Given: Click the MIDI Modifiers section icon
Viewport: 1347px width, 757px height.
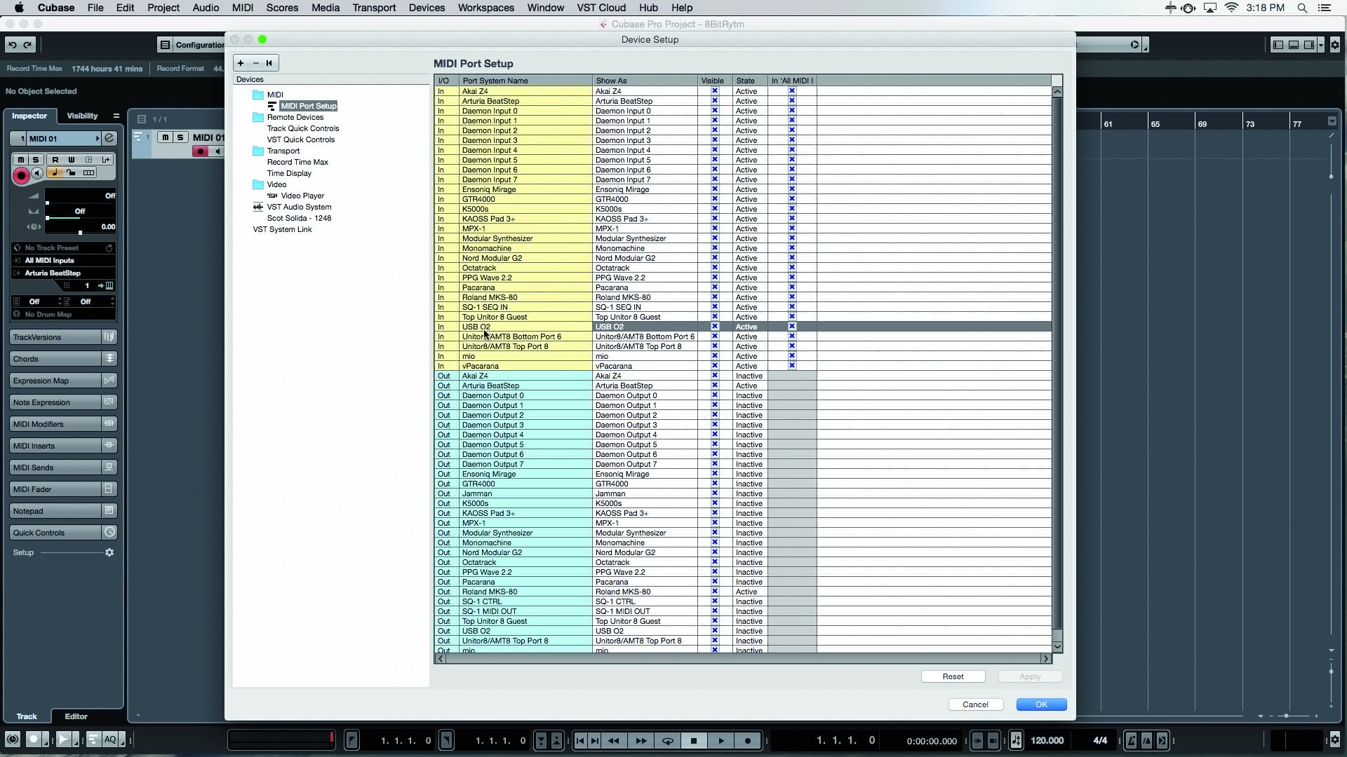Looking at the screenshot, I should [x=109, y=424].
